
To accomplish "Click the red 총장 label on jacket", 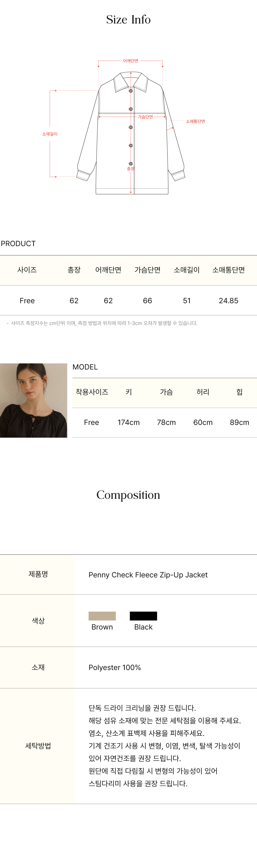I will [131, 169].
